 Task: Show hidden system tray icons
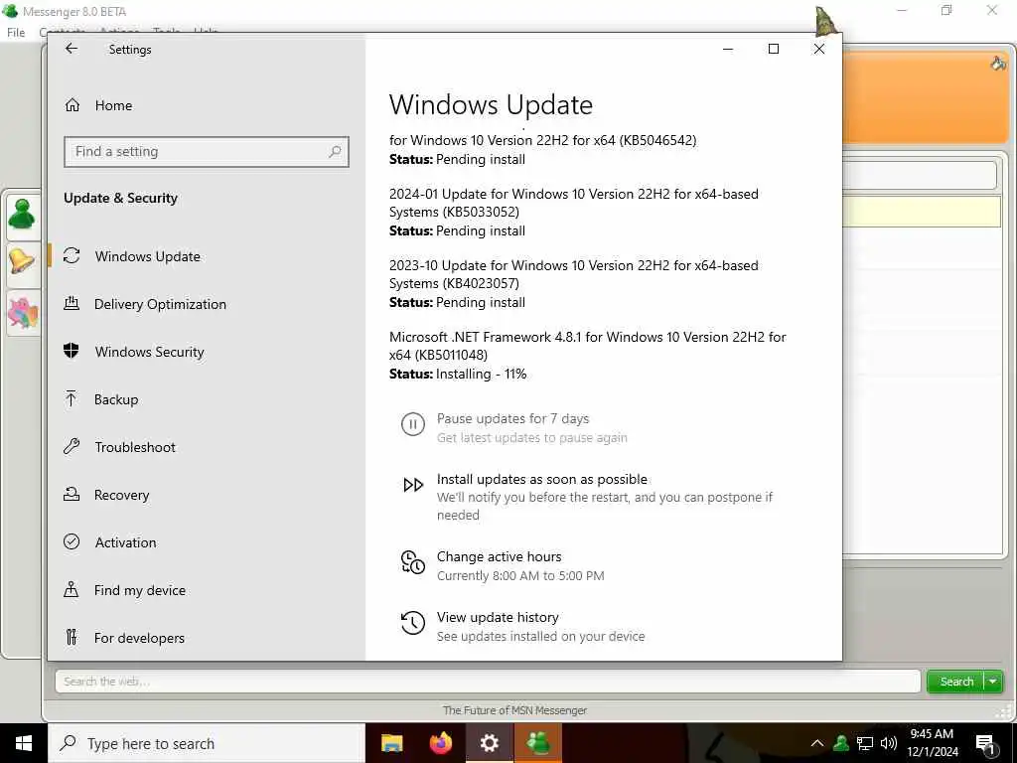point(817,743)
